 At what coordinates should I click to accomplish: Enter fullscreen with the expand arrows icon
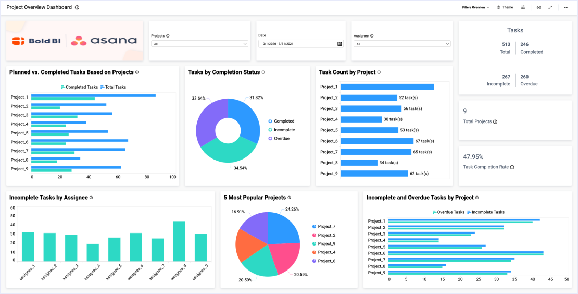pos(550,7)
